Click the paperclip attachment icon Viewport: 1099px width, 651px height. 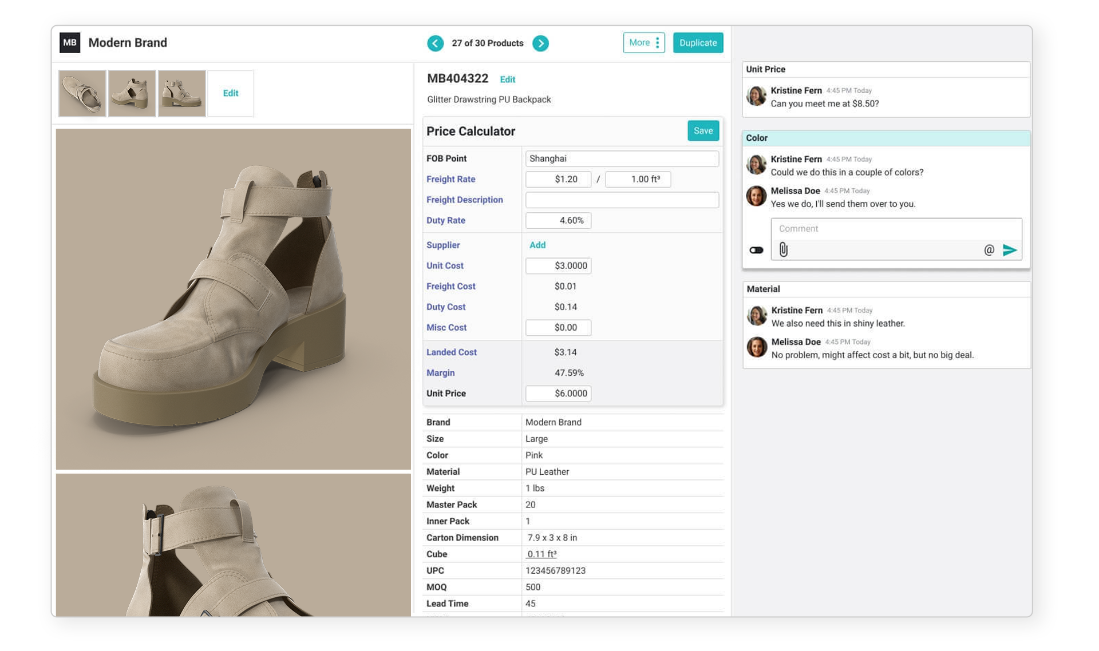tap(783, 249)
